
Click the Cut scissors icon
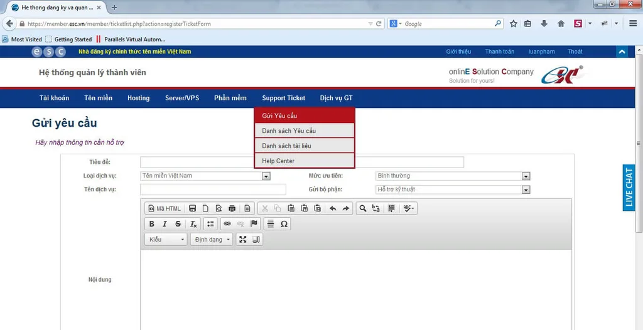click(265, 208)
